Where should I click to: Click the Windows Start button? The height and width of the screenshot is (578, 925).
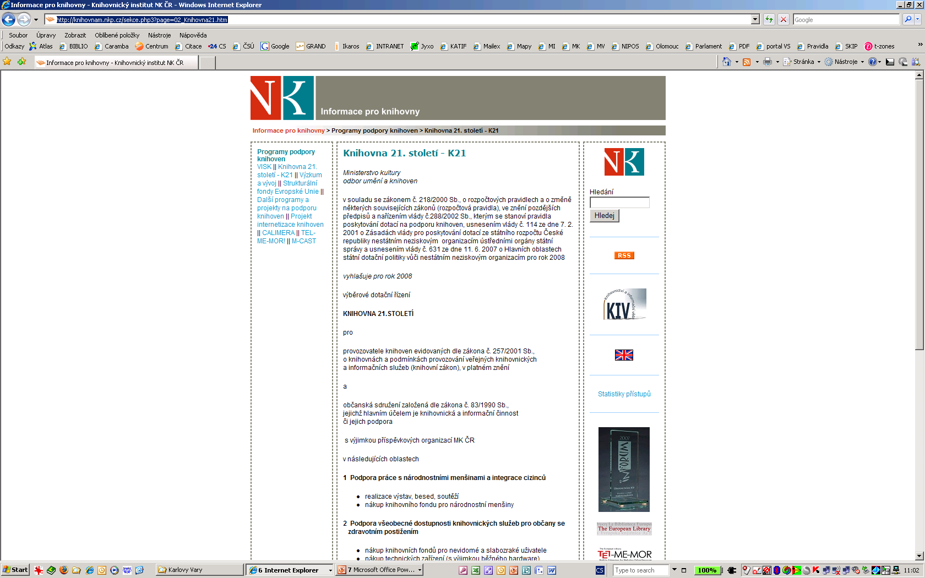coord(15,570)
